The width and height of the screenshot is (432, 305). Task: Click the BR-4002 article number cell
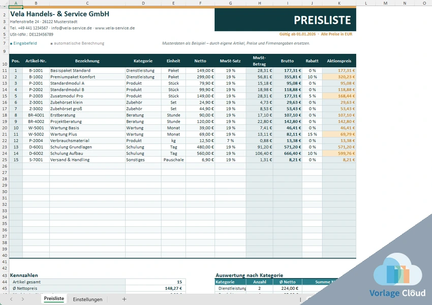tap(36, 122)
